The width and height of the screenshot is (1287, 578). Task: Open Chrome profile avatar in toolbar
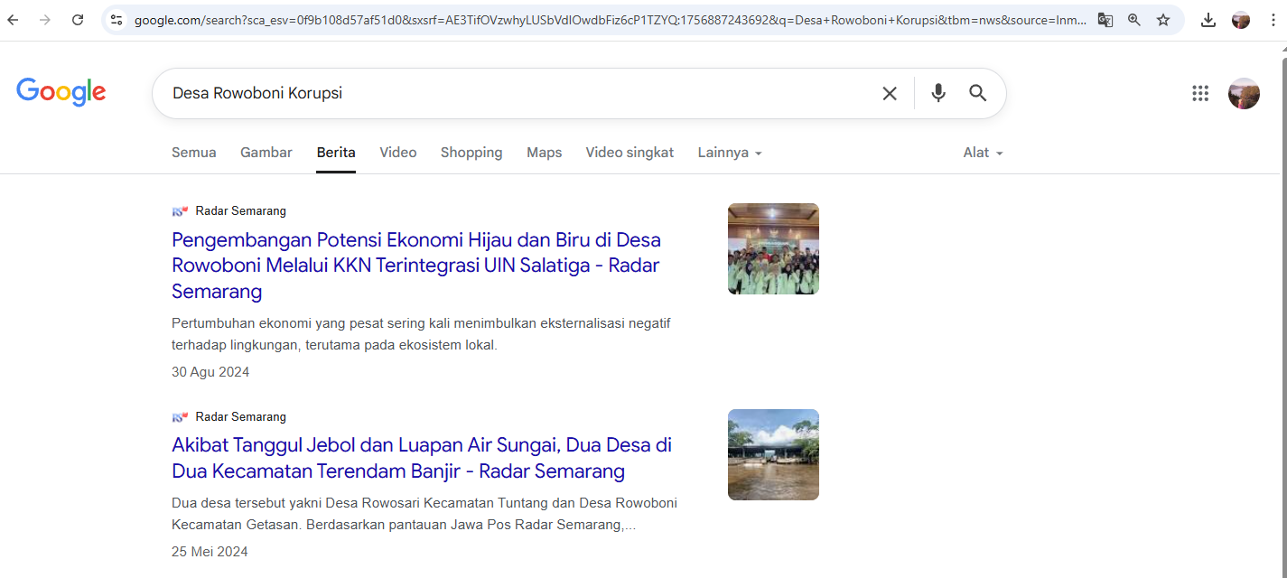click(1241, 20)
